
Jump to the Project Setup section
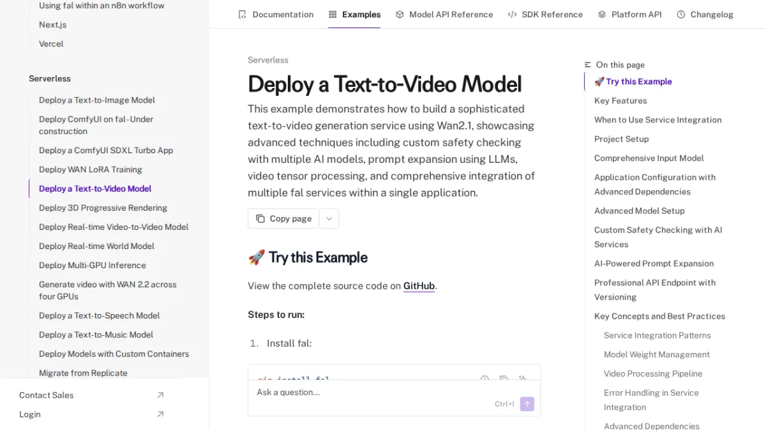coord(621,139)
